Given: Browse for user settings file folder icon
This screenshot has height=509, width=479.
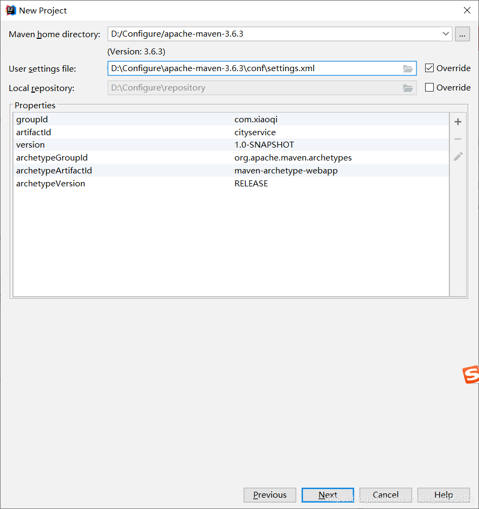Looking at the screenshot, I should [407, 68].
